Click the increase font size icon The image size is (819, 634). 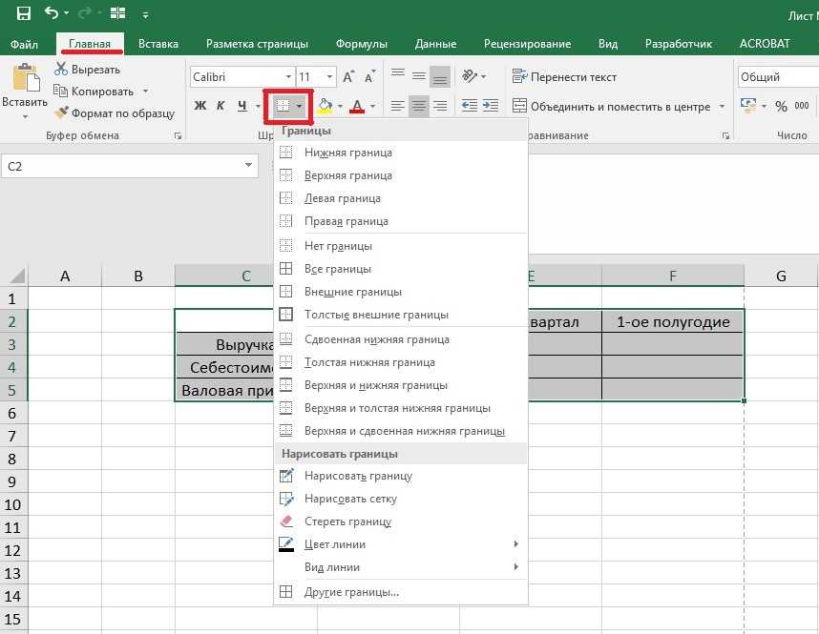point(348,76)
